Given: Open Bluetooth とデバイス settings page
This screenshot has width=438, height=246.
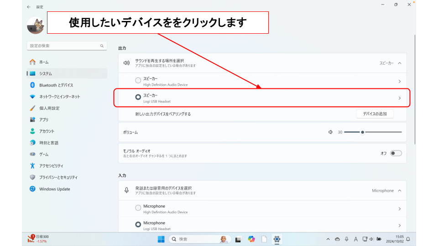Looking at the screenshot, I should tap(56, 85).
